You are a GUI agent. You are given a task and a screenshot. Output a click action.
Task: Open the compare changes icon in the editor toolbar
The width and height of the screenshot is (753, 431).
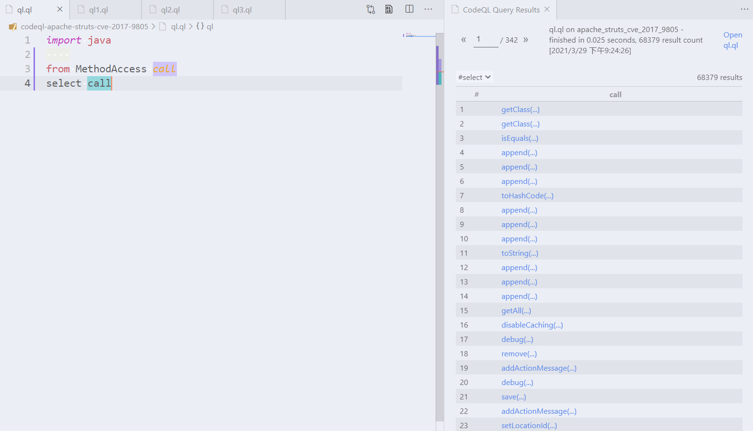371,9
